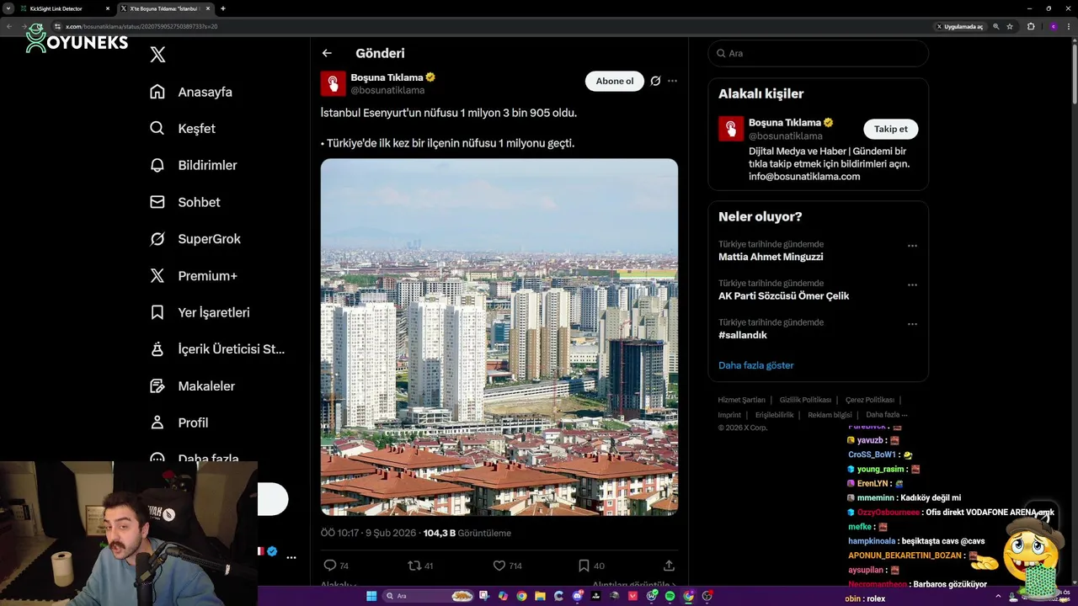Open Erişilebilirlik footer link
1078x606 pixels.
pos(774,415)
